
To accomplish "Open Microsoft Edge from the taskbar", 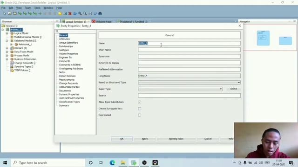I will pyautogui.click(x=112, y=163).
